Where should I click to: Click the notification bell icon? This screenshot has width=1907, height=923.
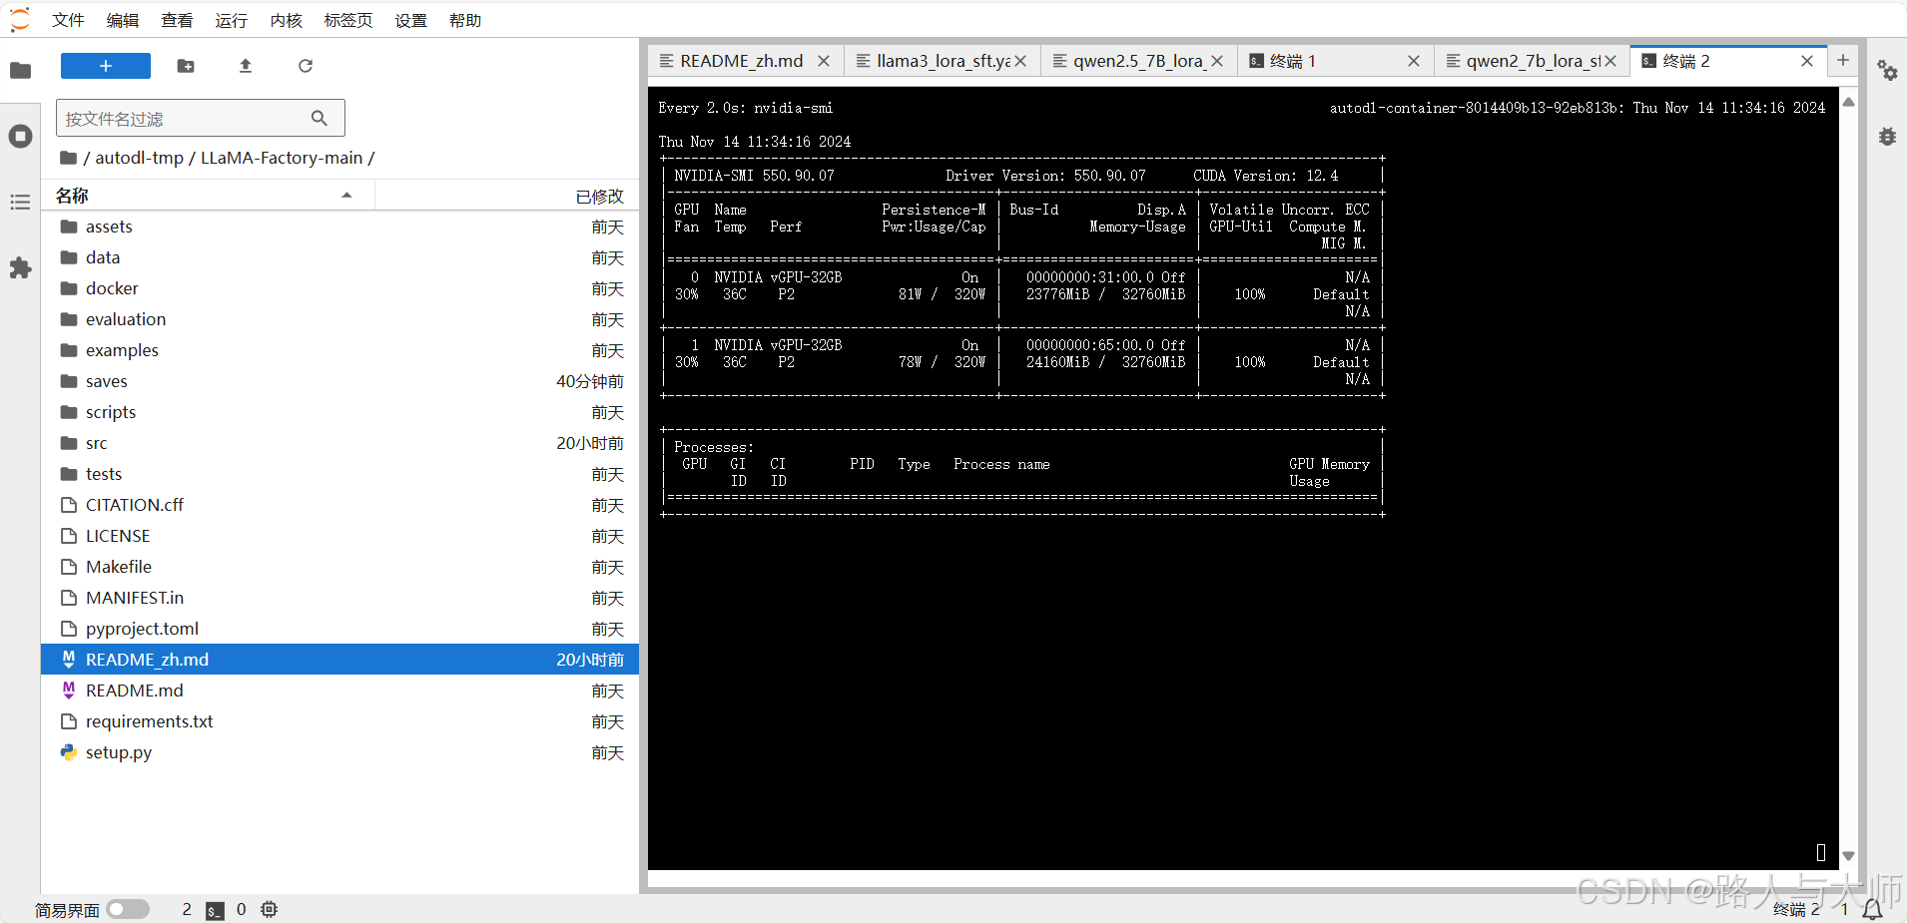(x=1873, y=909)
